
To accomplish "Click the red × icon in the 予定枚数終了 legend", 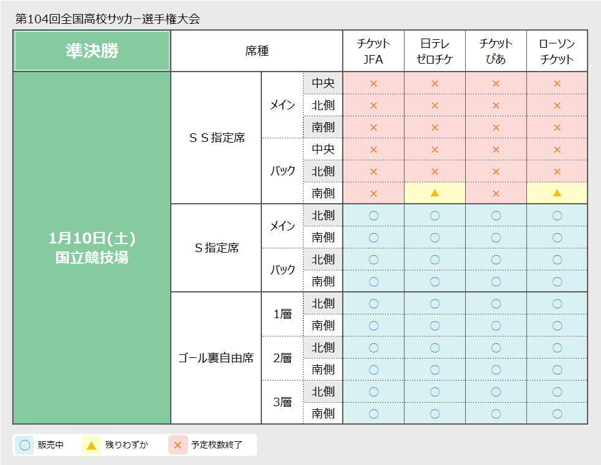I will pos(178,445).
